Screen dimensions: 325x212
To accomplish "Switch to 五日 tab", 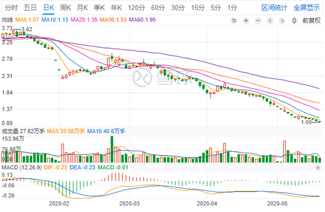I will (x=30, y=8).
